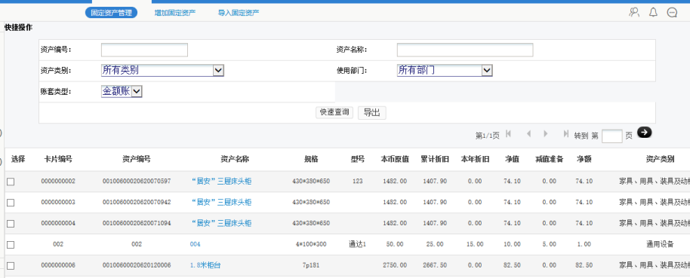Click the 资产名称 column header

235,160
